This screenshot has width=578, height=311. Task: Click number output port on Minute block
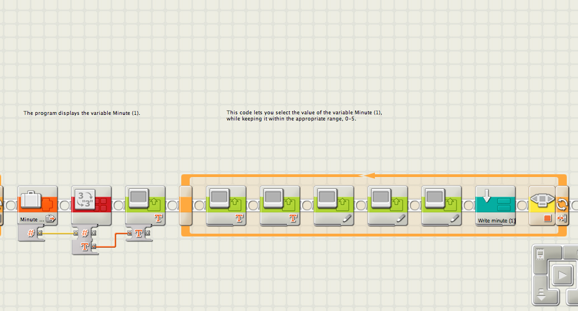pyautogui.click(x=40, y=233)
